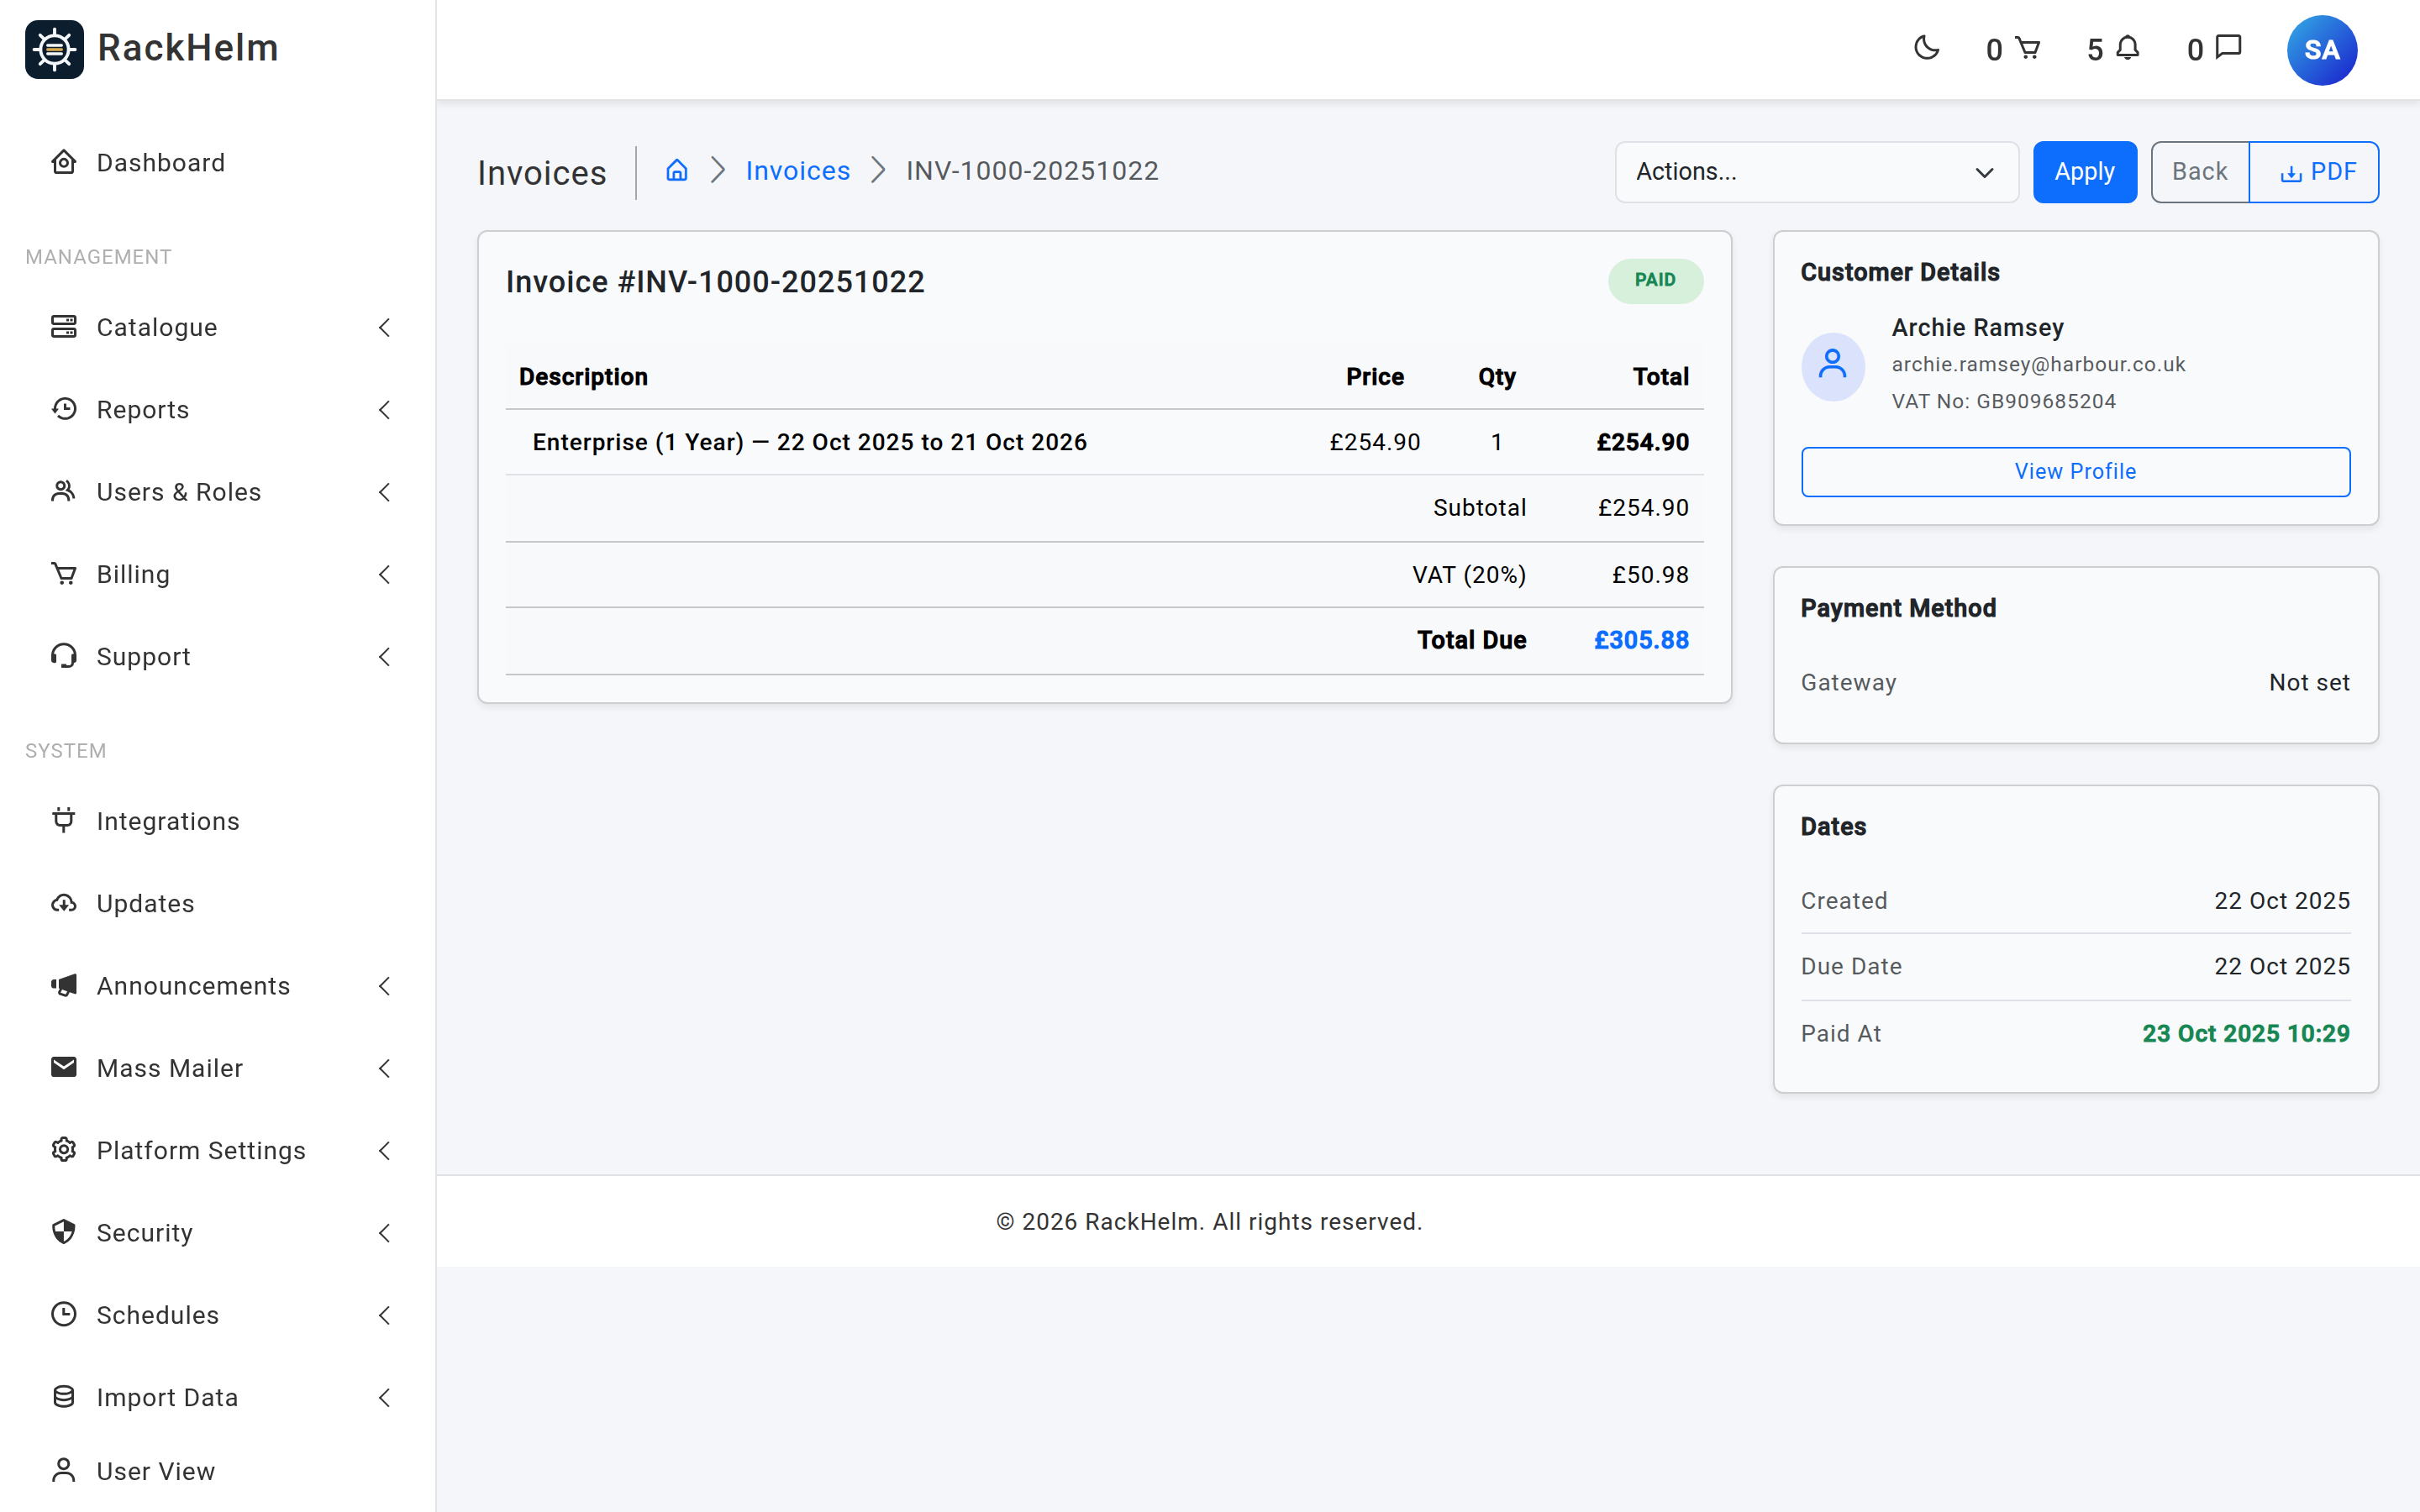Viewport: 2420px width, 1512px height.
Task: Click the customer avatar icon
Action: coord(1832,366)
